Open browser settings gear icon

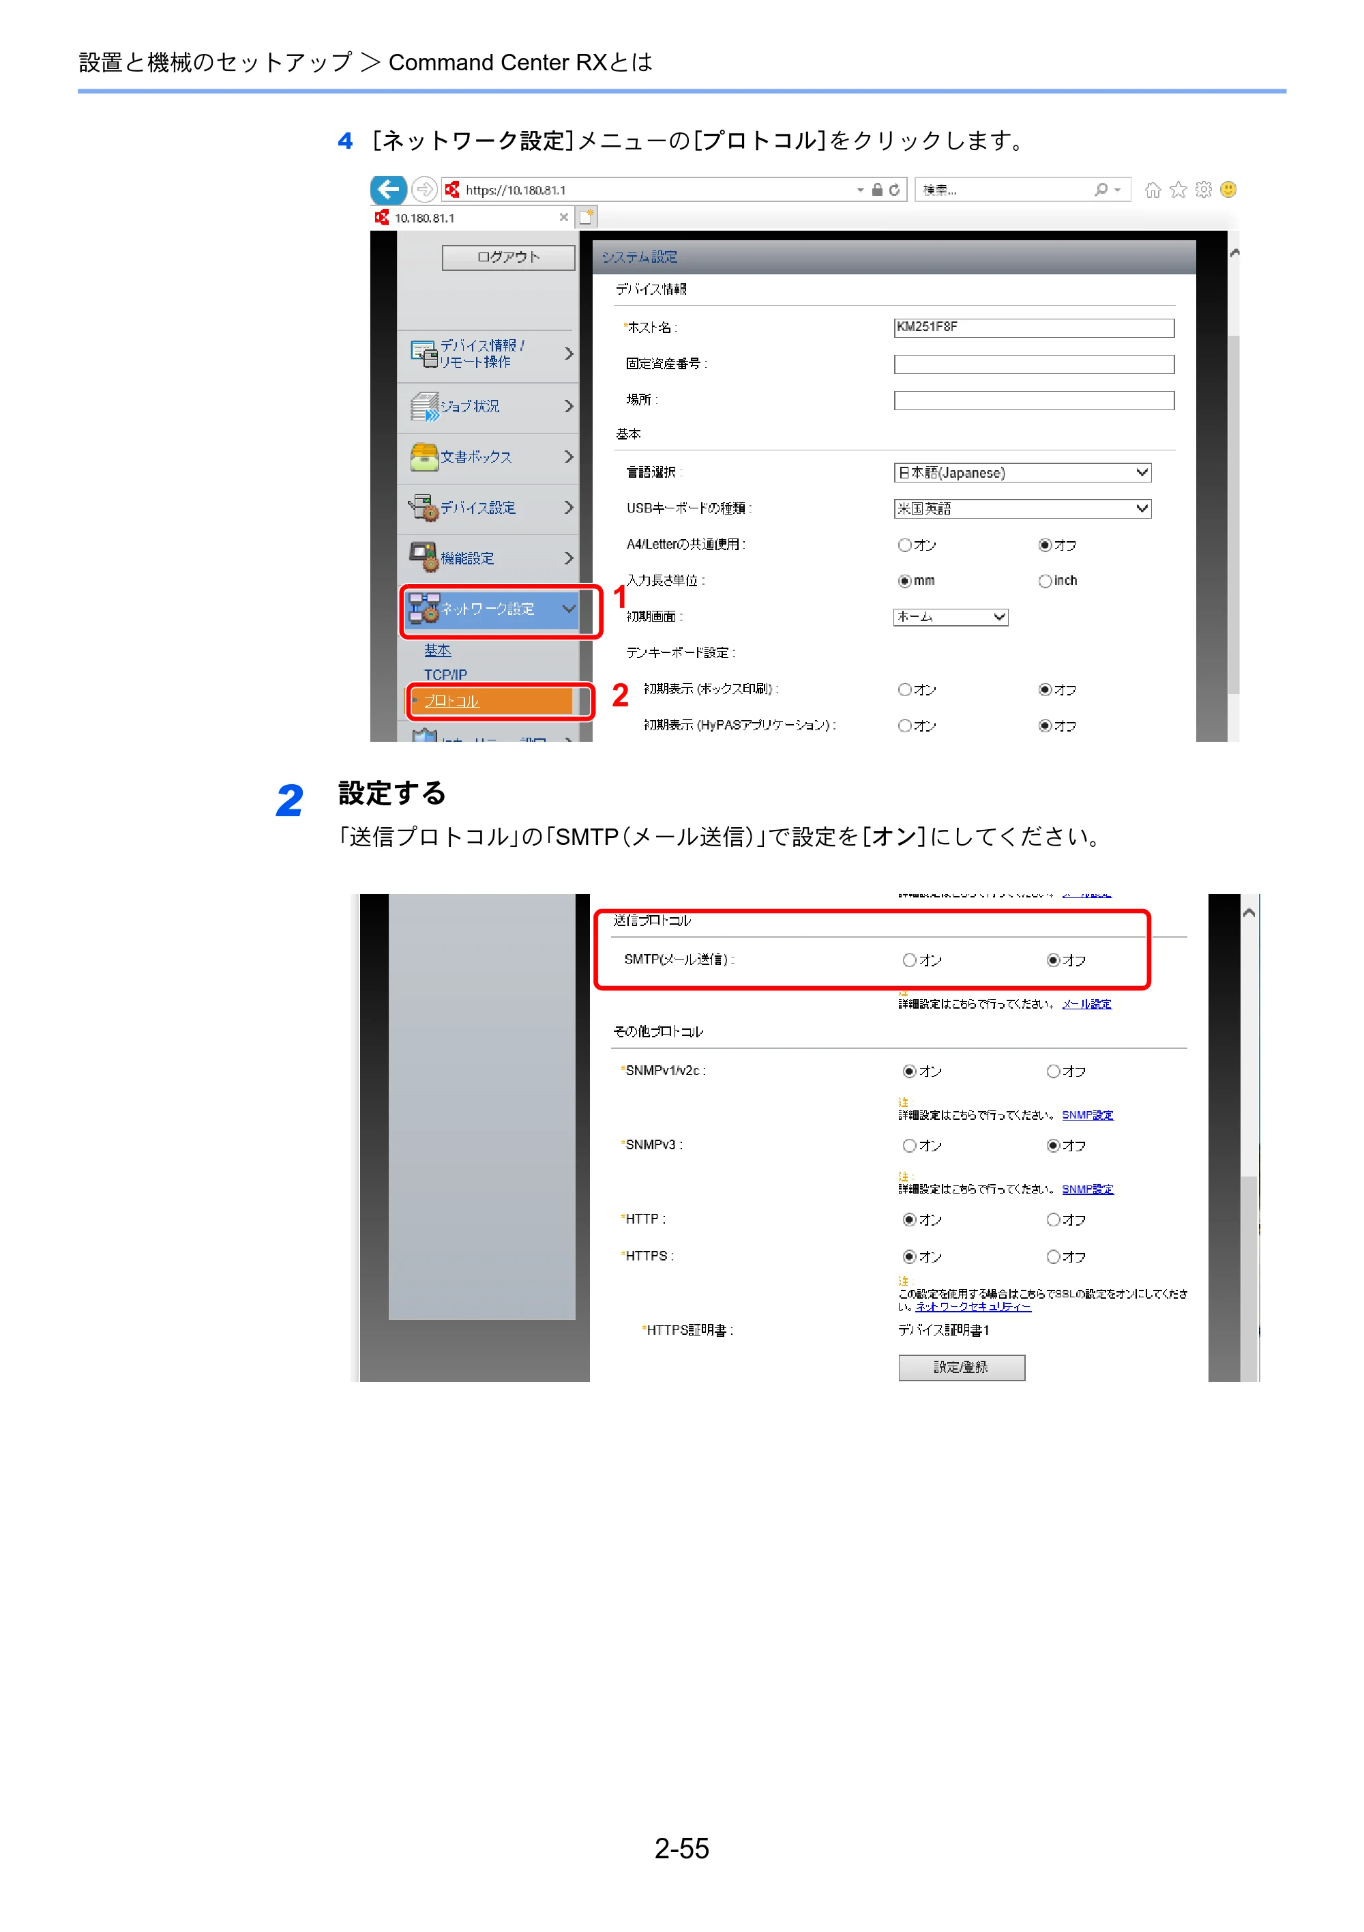(1203, 189)
